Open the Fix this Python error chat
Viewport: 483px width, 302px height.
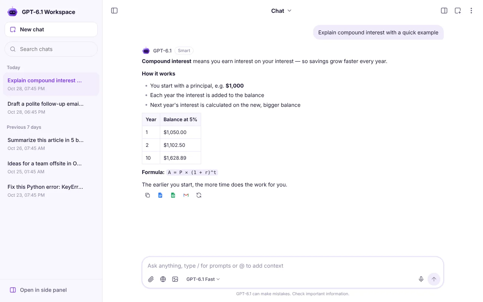point(51,191)
